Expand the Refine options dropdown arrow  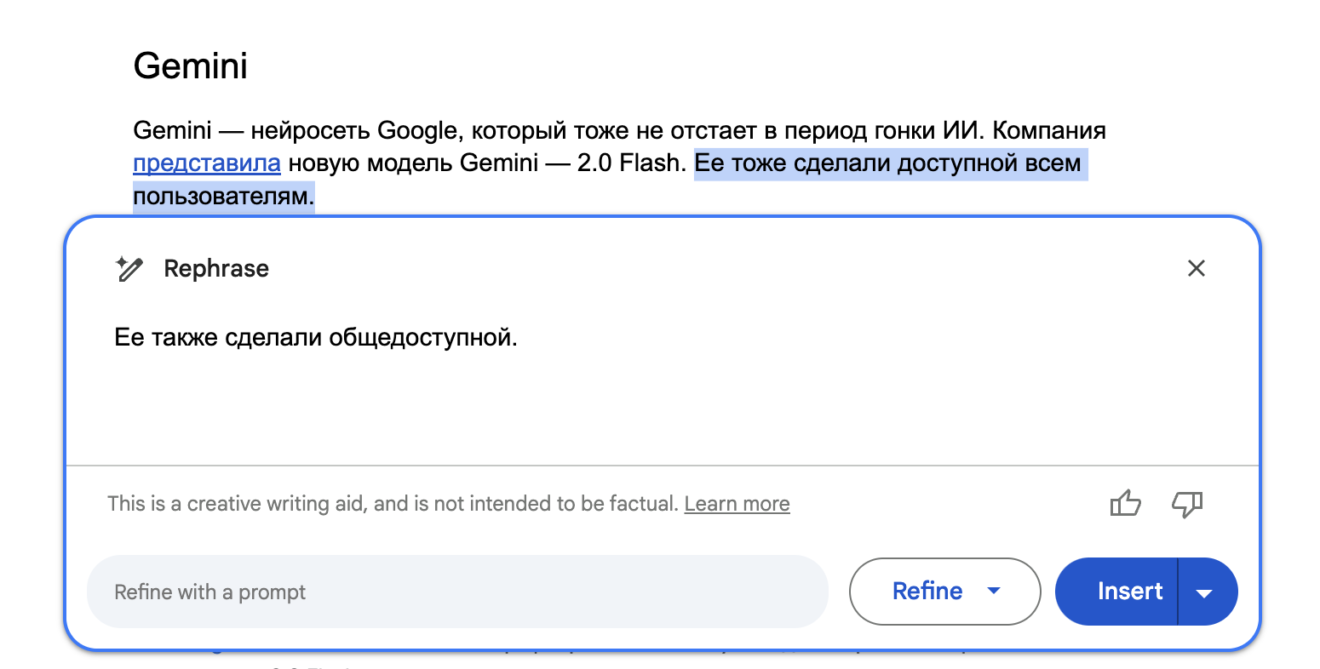[993, 591]
